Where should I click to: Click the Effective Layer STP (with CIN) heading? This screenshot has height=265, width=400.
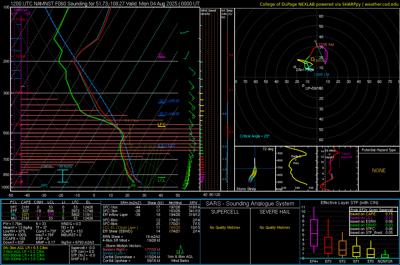[349, 203]
